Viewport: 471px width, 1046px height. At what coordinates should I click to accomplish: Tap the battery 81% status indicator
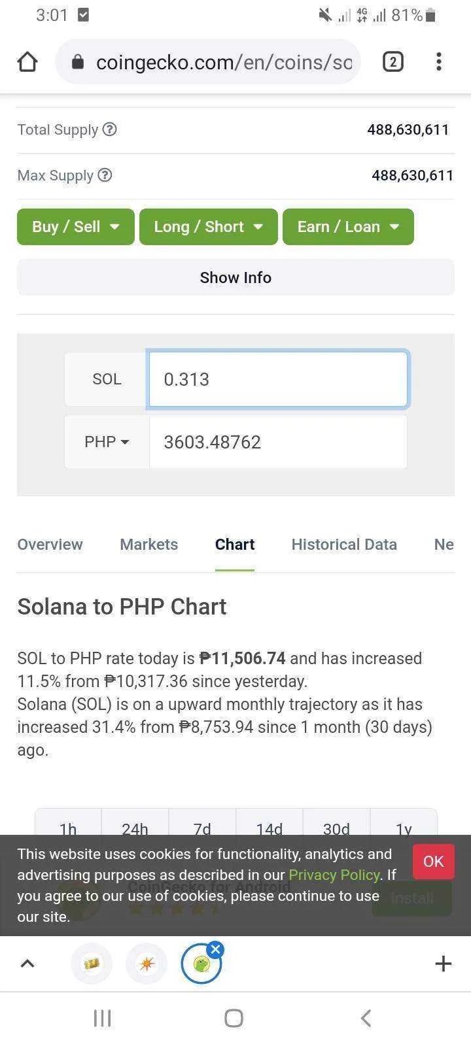click(x=413, y=15)
